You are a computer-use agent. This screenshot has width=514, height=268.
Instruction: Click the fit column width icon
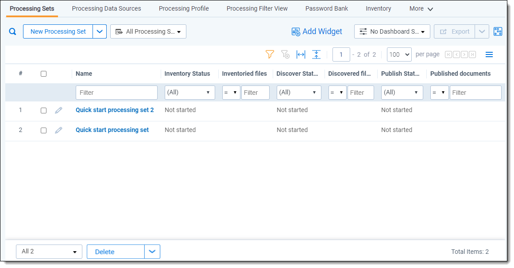301,54
